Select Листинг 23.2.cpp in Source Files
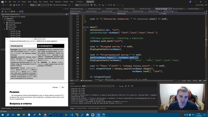 pos(15,33)
